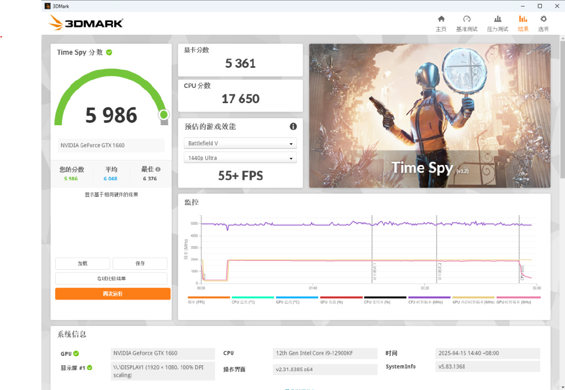Click the green score gauge end marker

click(163, 115)
